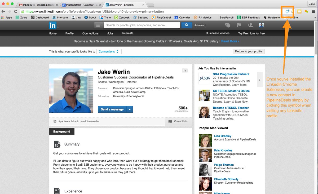Image resolution: width=318 pixels, height=194 pixels.
Task: Click Try Premium for free
Action: tap(251, 33)
